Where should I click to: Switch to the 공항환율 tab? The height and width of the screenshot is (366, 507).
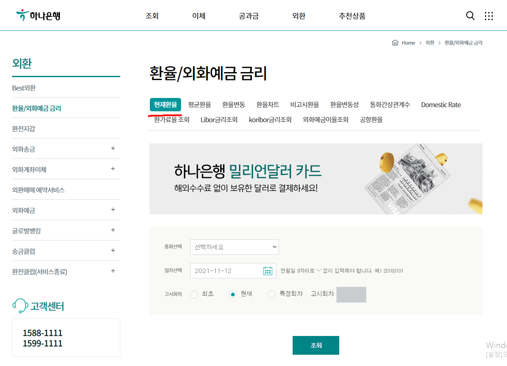point(371,120)
